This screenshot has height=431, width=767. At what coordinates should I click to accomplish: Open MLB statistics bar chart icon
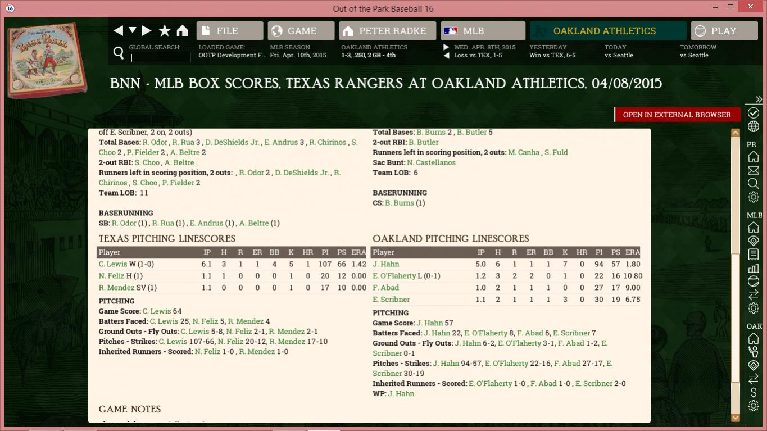point(754,268)
